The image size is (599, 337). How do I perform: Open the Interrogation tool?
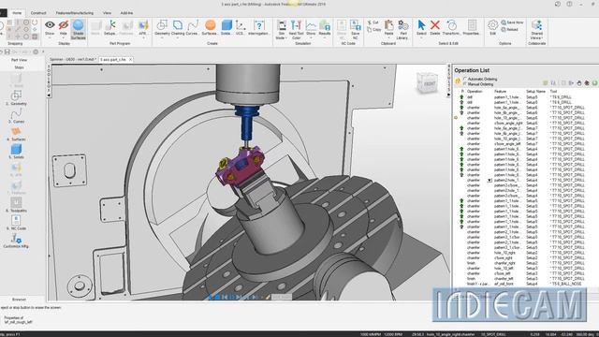[x=258, y=28]
